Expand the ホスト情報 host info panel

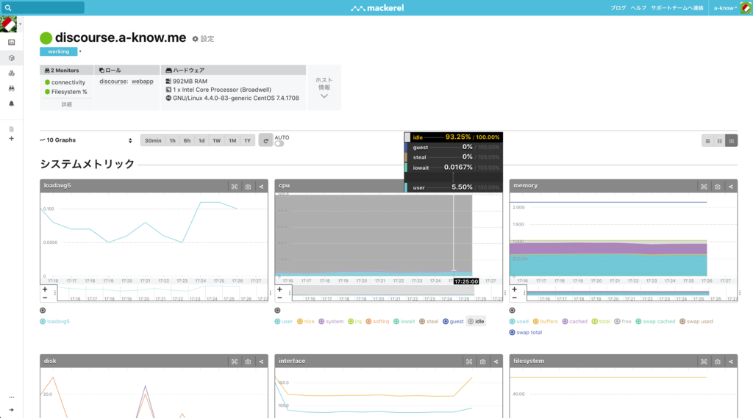click(324, 88)
